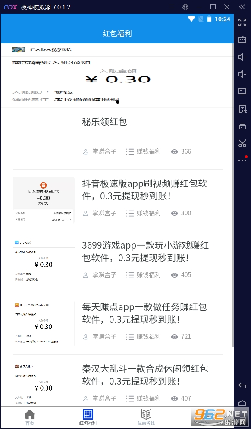Viewport: 251px width, 429px height.
Task: Open the 优惠省钱 tab
Action: [146, 417]
